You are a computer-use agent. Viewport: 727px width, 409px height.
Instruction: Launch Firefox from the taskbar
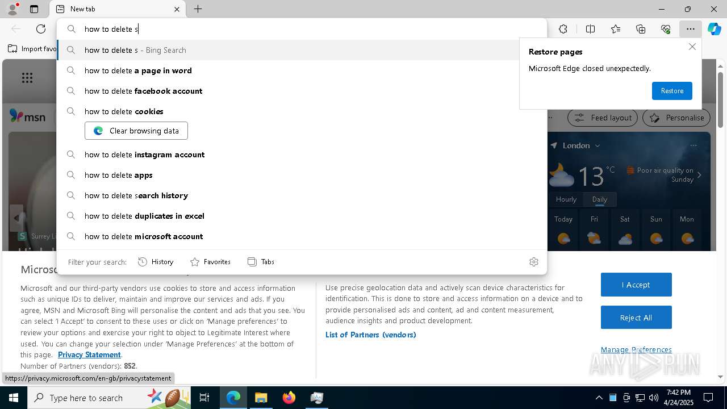click(289, 398)
